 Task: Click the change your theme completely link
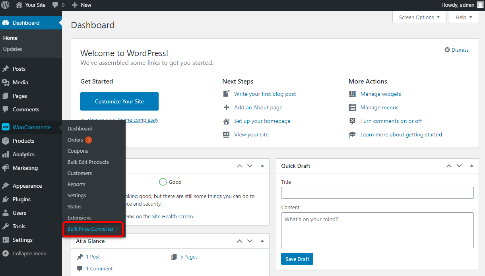(123, 120)
